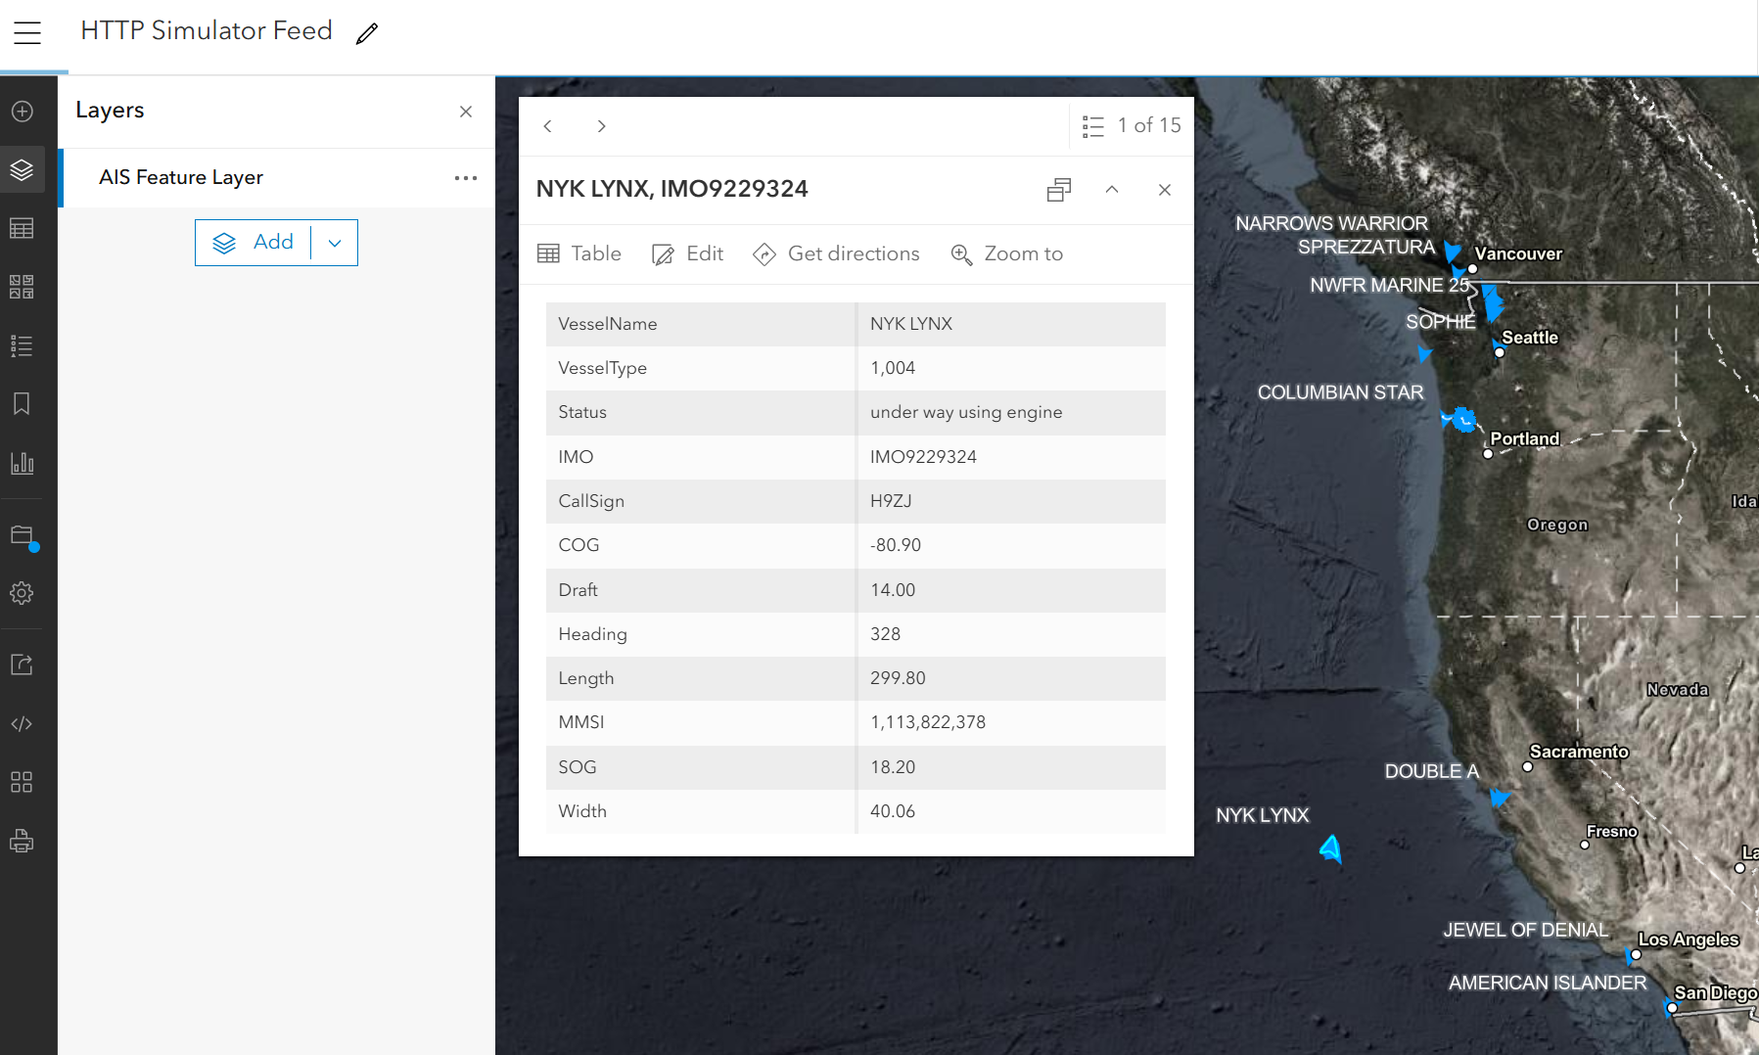
Task: Select the MMSI value 1,113,822,378
Action: click(x=928, y=722)
